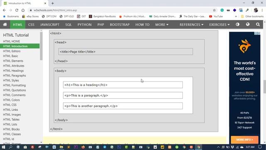Image resolution: width=266 pixels, height=150 pixels.
Task: Open a new browser tab
Action: [x=53, y=3]
